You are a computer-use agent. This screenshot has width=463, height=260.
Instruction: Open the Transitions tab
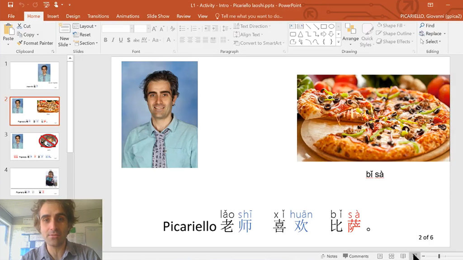(x=98, y=16)
